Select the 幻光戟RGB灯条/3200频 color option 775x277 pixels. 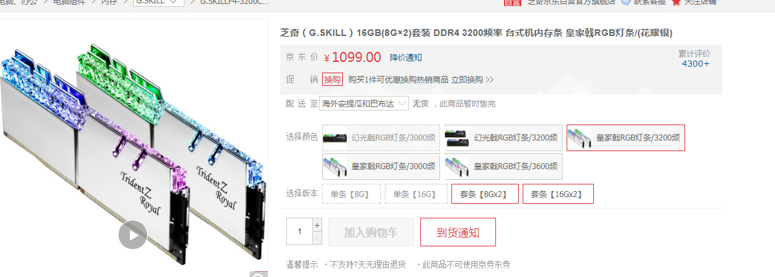[x=503, y=138]
